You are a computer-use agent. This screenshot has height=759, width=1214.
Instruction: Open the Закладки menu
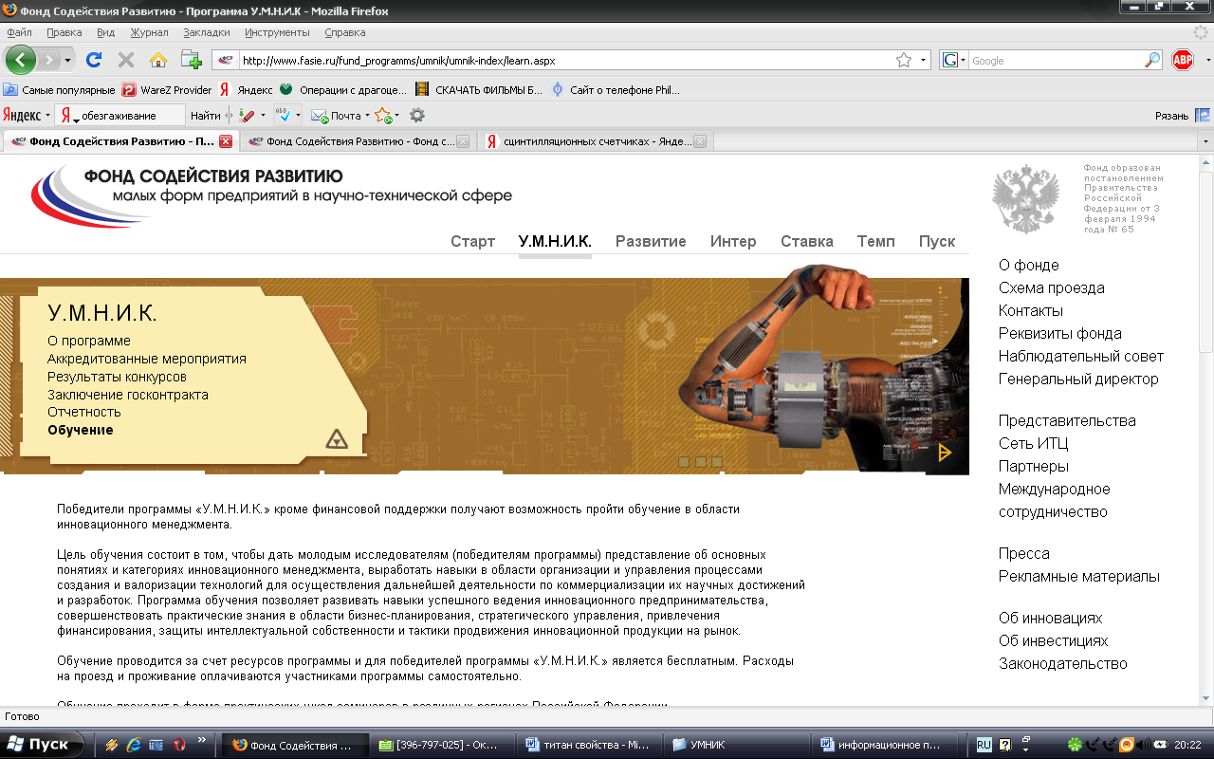207,32
